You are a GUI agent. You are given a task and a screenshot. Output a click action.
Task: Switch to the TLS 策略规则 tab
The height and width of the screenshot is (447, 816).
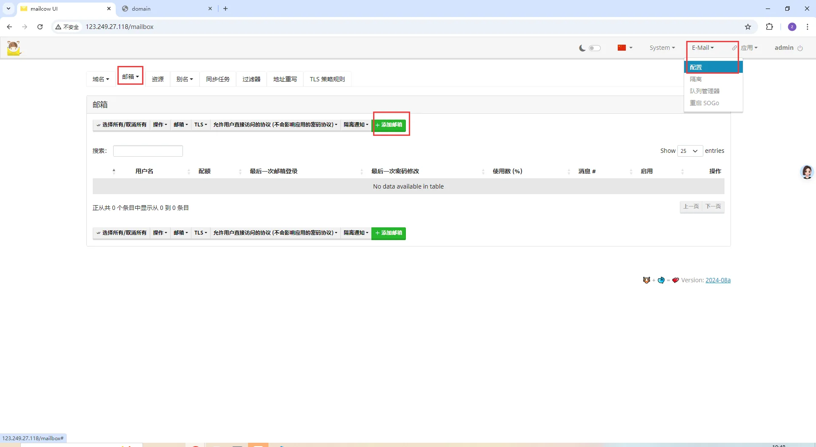[327, 79]
